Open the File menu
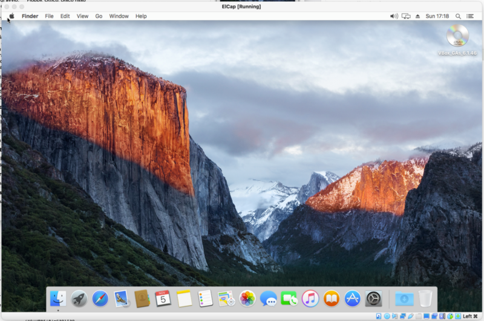484x321 pixels. (x=49, y=16)
